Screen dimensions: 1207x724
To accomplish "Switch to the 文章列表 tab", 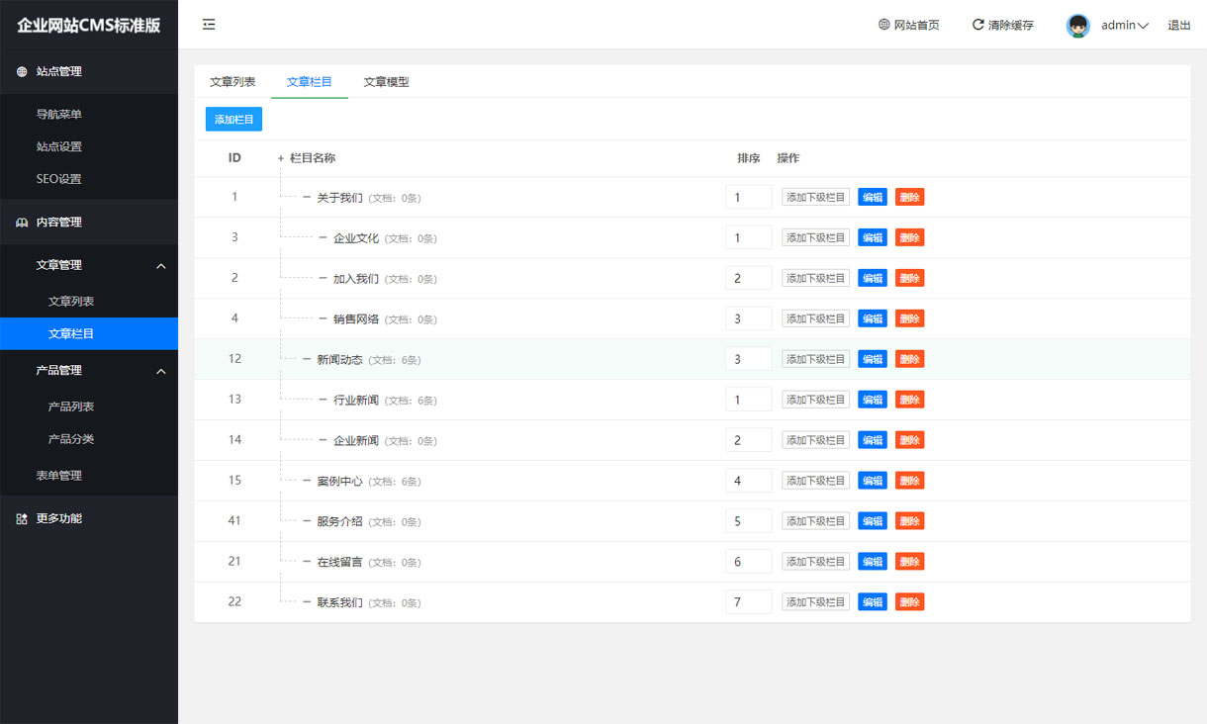I will (232, 82).
